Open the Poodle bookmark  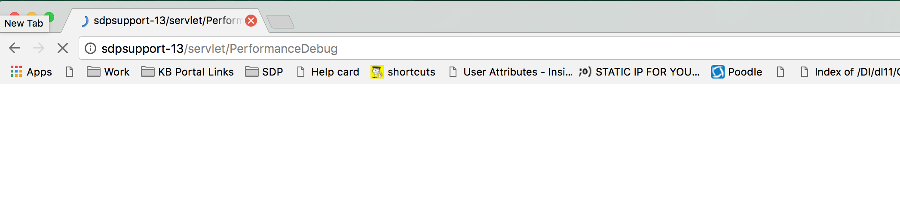click(736, 72)
